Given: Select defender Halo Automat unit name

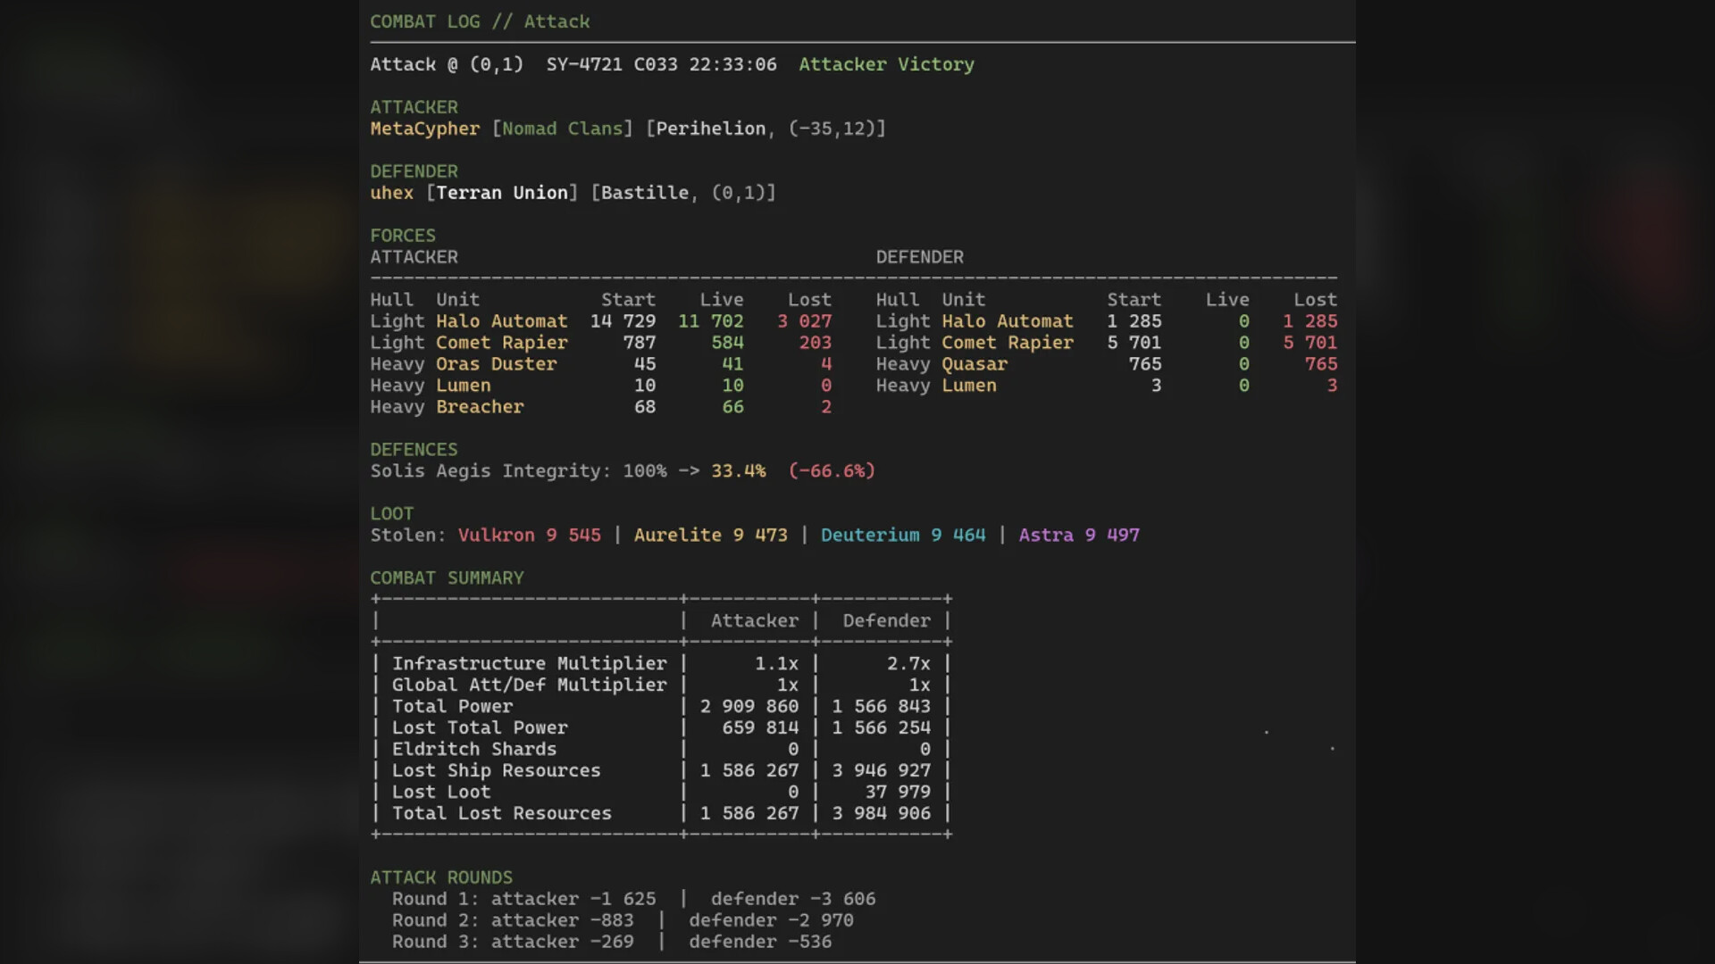Looking at the screenshot, I should [x=1008, y=321].
